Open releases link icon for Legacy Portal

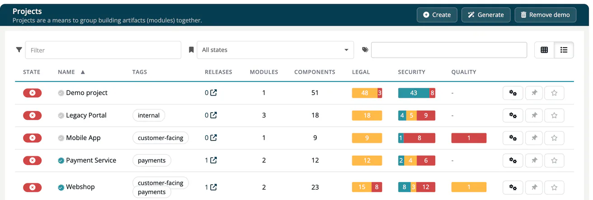pyautogui.click(x=214, y=115)
